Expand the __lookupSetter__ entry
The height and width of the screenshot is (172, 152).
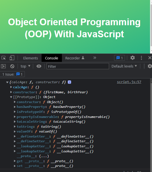tap(15, 151)
